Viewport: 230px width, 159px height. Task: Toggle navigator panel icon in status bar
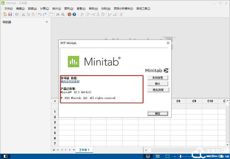(5, 156)
